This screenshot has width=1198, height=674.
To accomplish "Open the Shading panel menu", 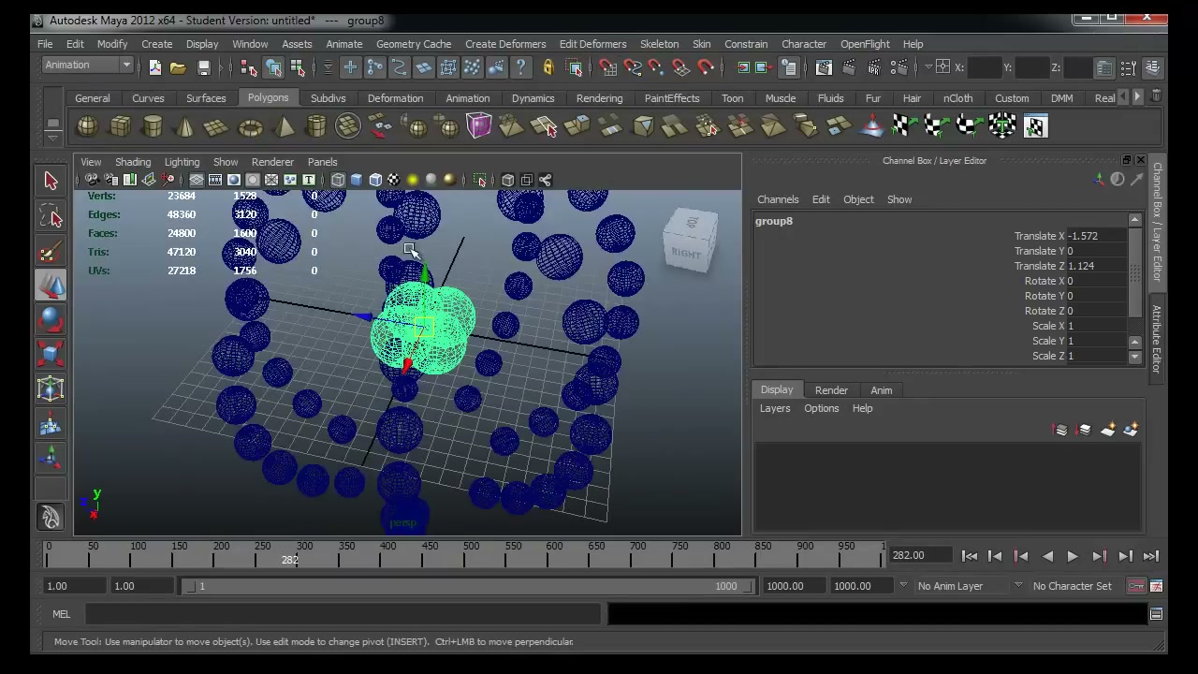I will 132,162.
